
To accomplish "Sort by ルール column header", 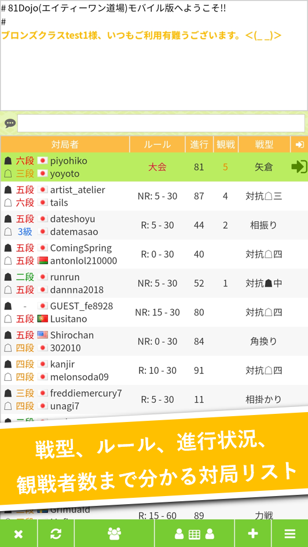I will (x=157, y=145).
